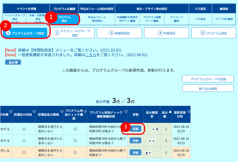Move display order 2 row up one step
The height and width of the screenshot is (162, 238).
150,141
